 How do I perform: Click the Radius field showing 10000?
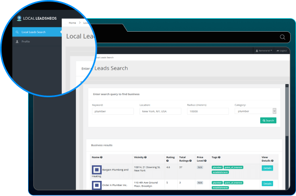(208, 111)
